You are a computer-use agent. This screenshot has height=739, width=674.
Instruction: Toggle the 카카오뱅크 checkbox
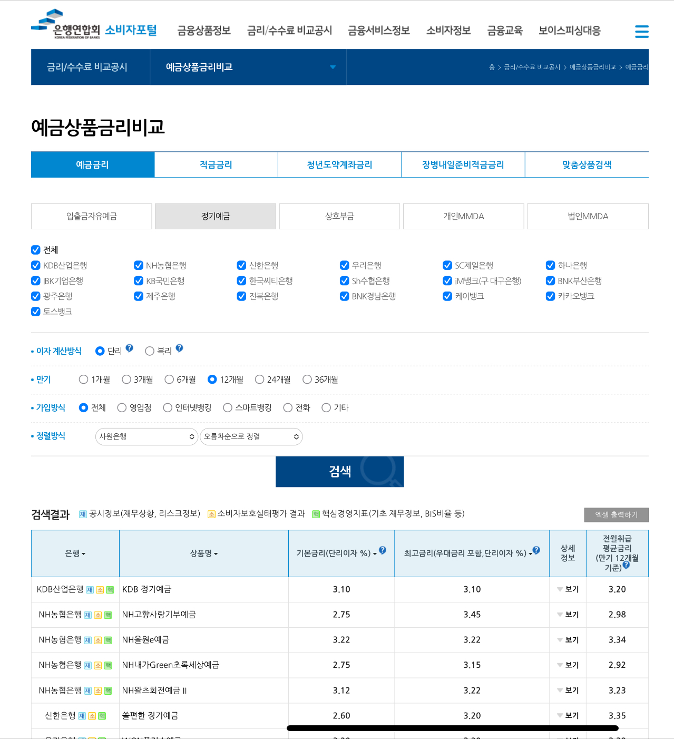550,296
